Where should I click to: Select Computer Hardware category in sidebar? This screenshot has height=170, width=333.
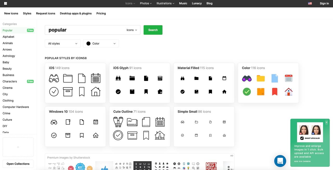click(16, 107)
